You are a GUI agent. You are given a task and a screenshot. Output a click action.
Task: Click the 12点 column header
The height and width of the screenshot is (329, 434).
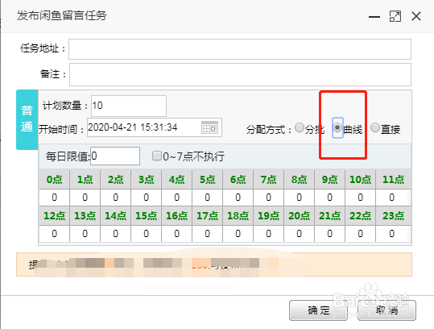[54, 215]
